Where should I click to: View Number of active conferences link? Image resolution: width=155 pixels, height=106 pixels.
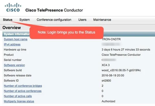[x=23, y=91]
